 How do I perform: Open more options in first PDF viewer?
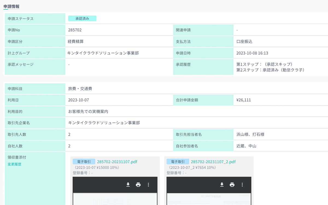point(148,185)
